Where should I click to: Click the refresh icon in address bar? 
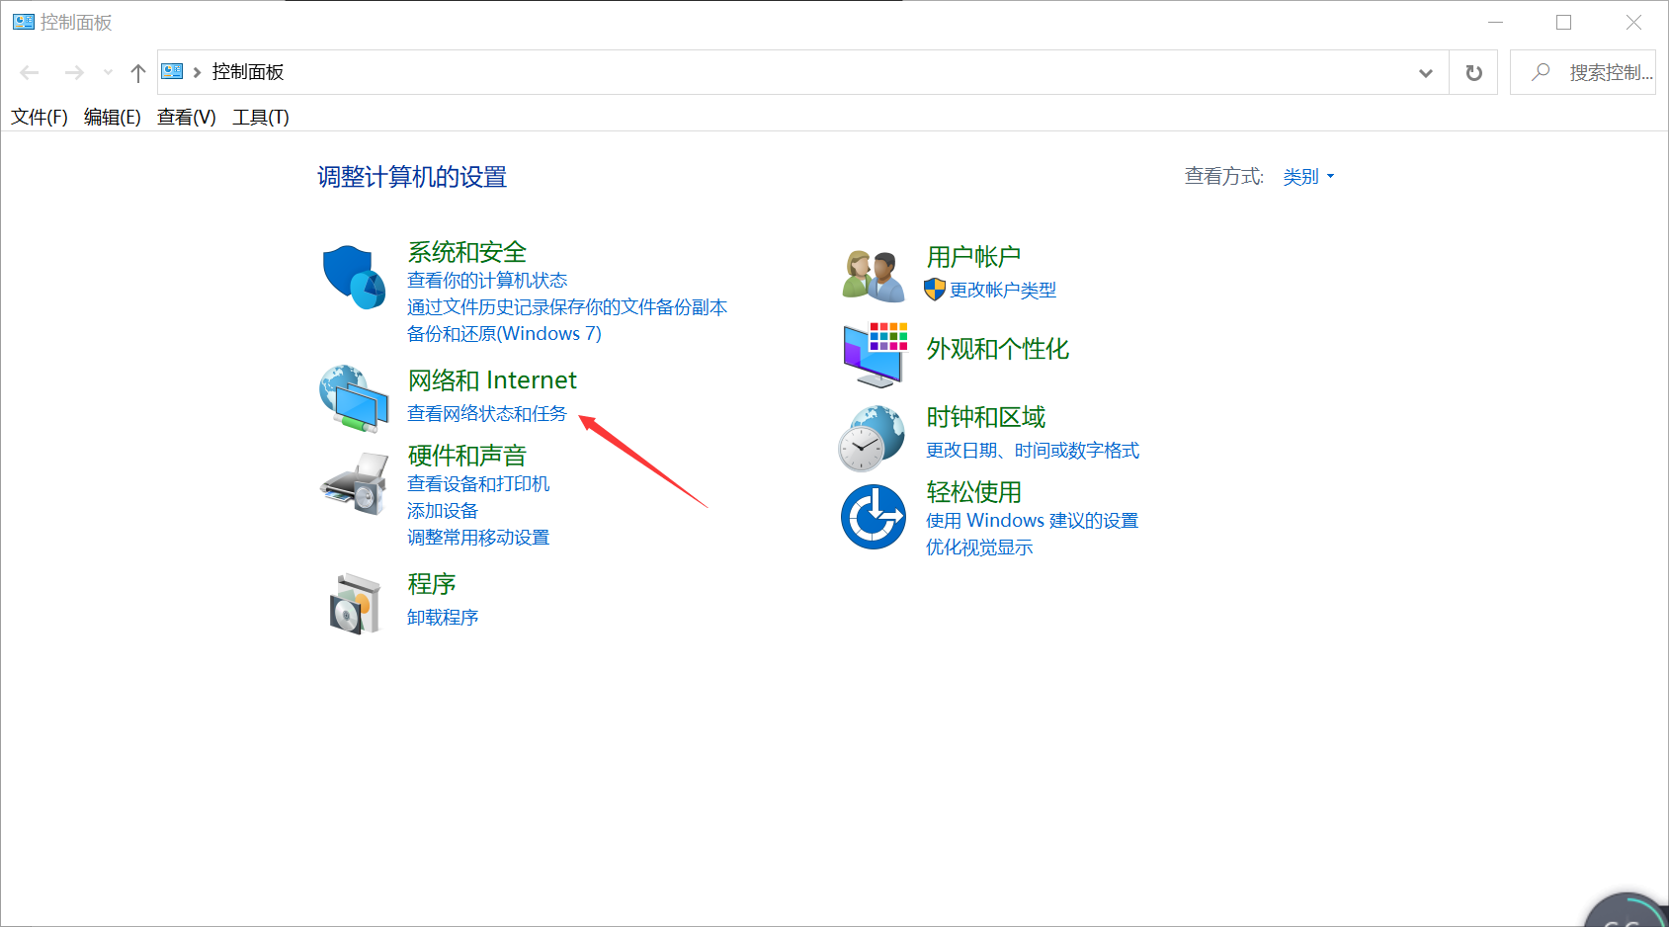(x=1473, y=71)
